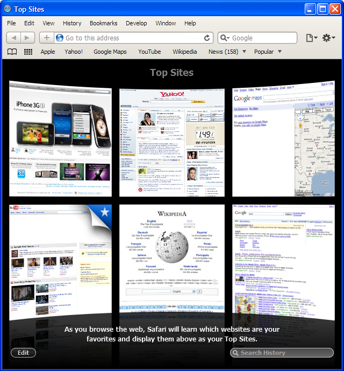Image resolution: width=344 pixels, height=371 pixels.
Task: Click the Go to this address field
Action: [133, 38]
